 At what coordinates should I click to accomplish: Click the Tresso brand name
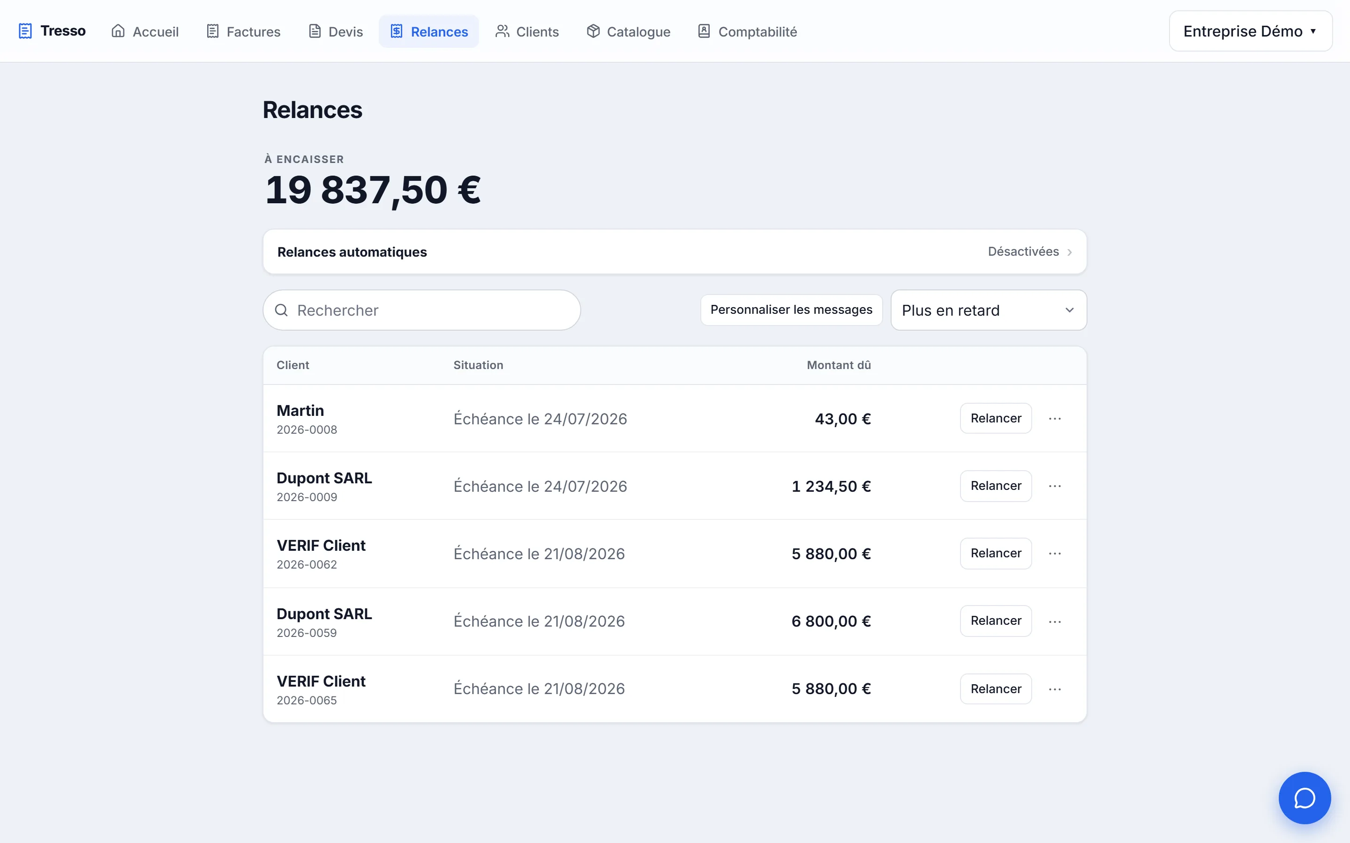[x=63, y=30]
